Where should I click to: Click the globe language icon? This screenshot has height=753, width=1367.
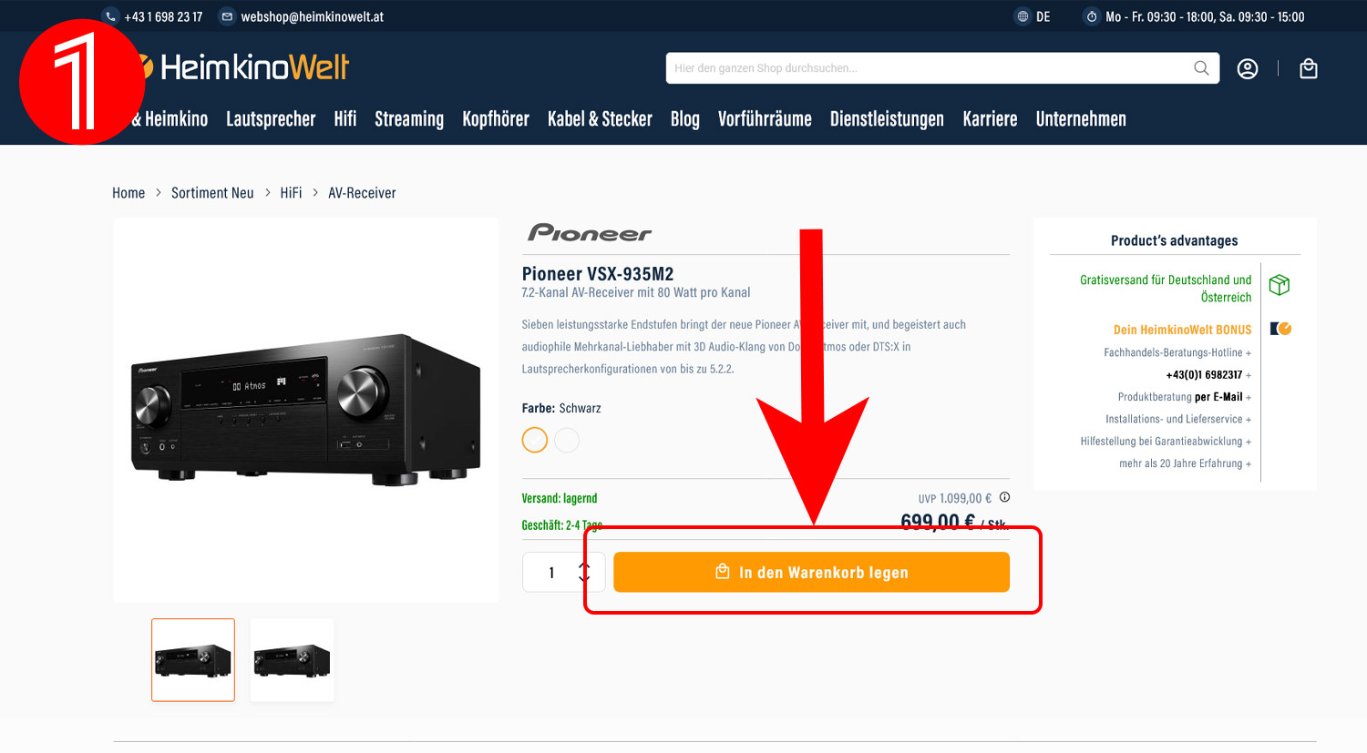[1023, 16]
